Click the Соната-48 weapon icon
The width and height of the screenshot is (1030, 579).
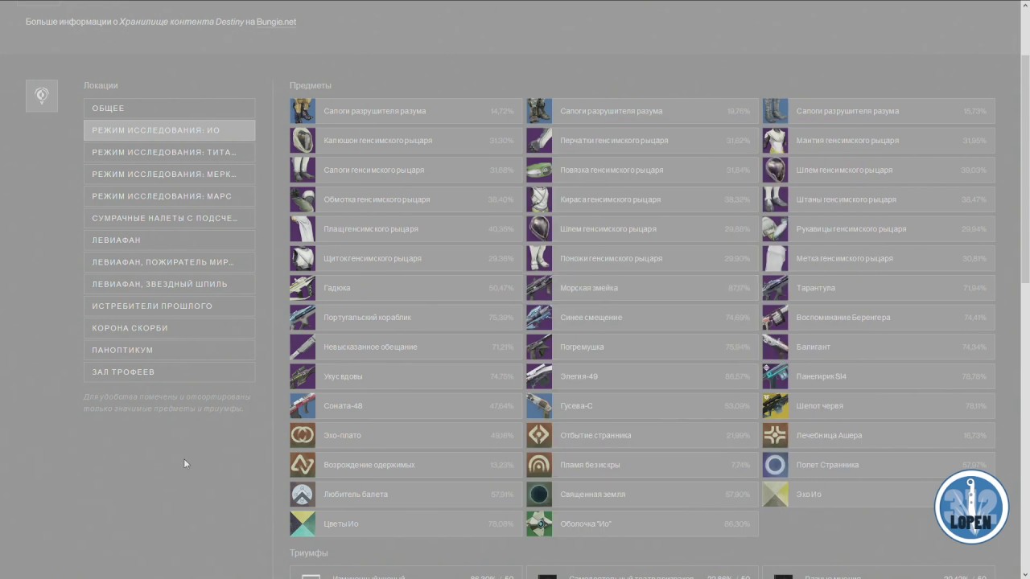(x=303, y=406)
